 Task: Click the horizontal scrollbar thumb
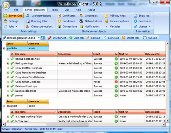click(47, 125)
